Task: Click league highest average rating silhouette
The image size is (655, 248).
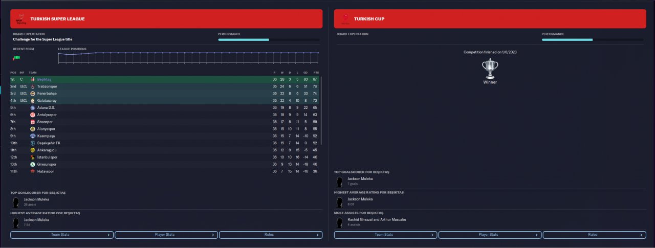Action: pyautogui.click(x=16, y=222)
